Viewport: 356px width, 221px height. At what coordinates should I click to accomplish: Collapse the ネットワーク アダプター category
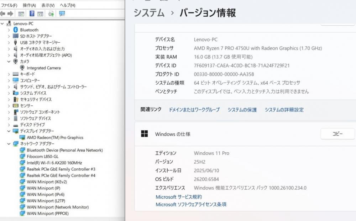point(9,144)
